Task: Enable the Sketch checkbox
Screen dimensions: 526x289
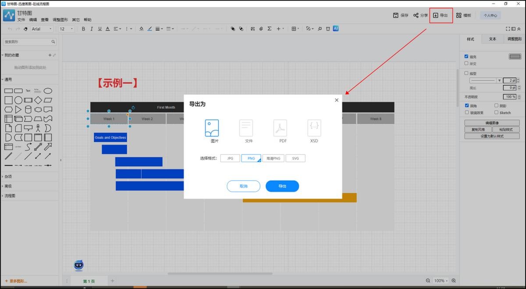Action: coord(496,112)
